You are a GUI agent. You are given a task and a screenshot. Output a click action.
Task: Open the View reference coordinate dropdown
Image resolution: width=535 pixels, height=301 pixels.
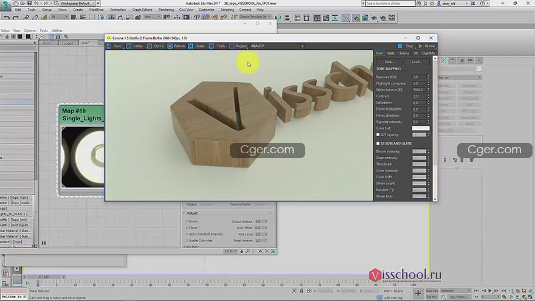pos(152,17)
